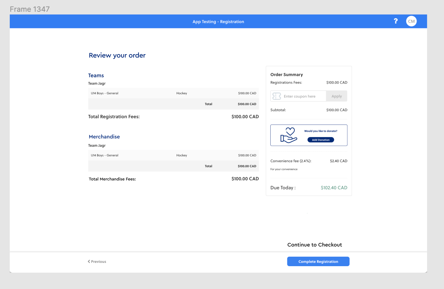Click Hockey in the Teams table
444x289 pixels.
[182, 93]
